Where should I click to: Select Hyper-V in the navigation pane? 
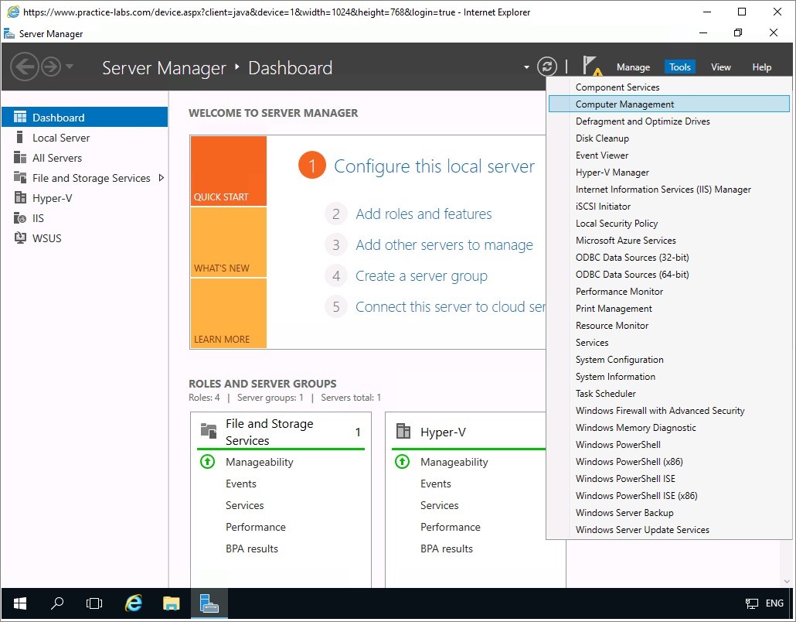(x=52, y=198)
